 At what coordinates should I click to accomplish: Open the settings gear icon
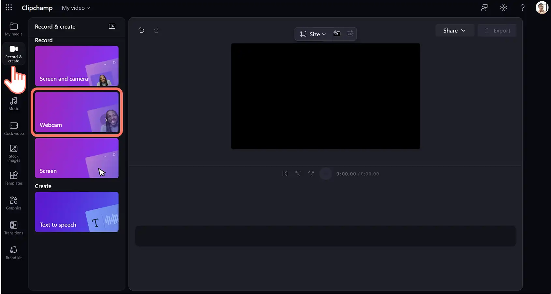click(504, 7)
